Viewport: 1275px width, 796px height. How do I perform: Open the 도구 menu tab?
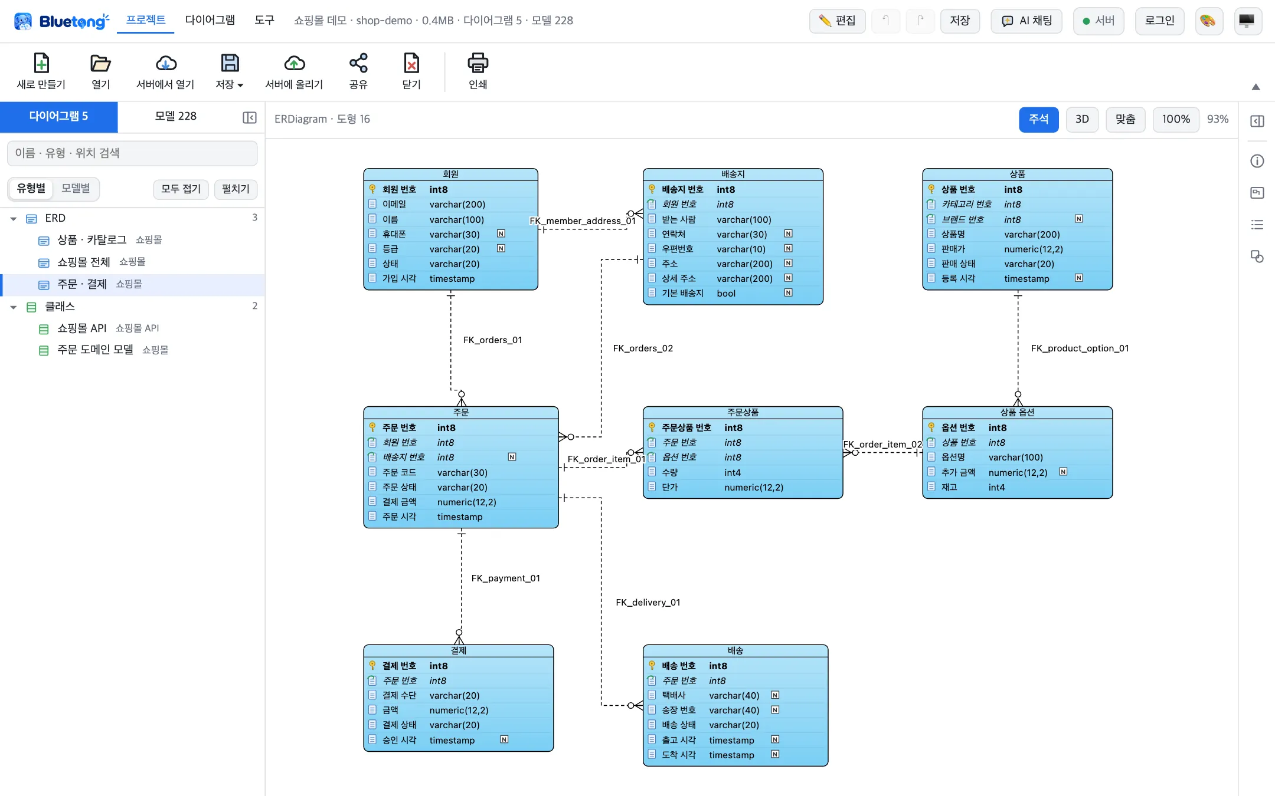click(x=264, y=20)
